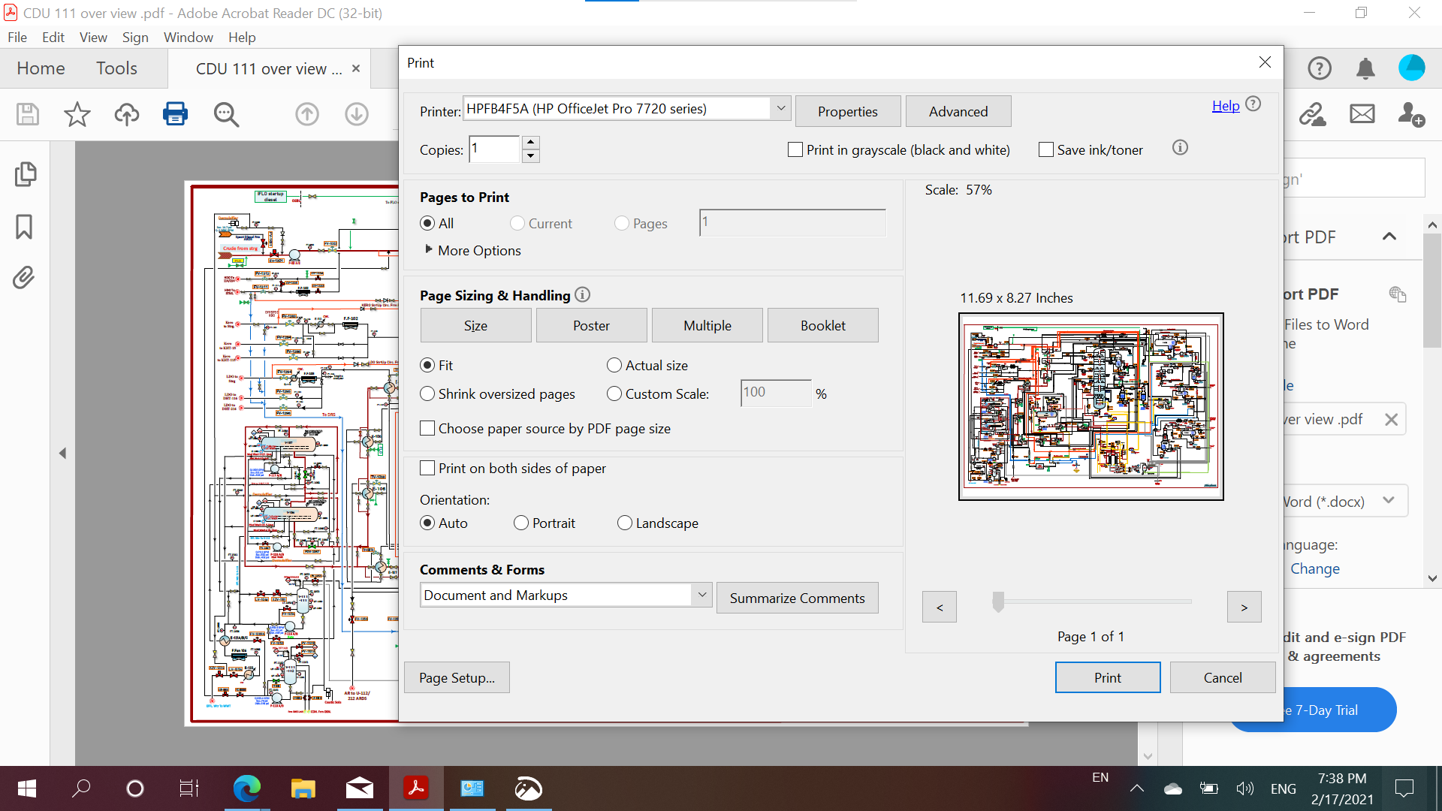
Task: Open the notifications bell
Action: [x=1365, y=68]
